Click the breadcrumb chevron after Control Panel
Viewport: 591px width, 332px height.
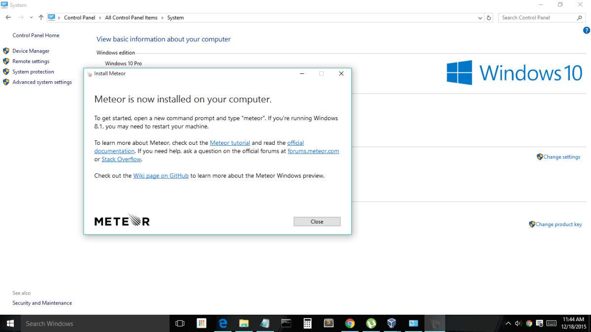coord(100,17)
